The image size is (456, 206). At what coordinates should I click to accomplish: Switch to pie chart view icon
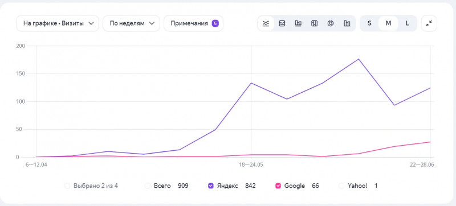coord(331,23)
